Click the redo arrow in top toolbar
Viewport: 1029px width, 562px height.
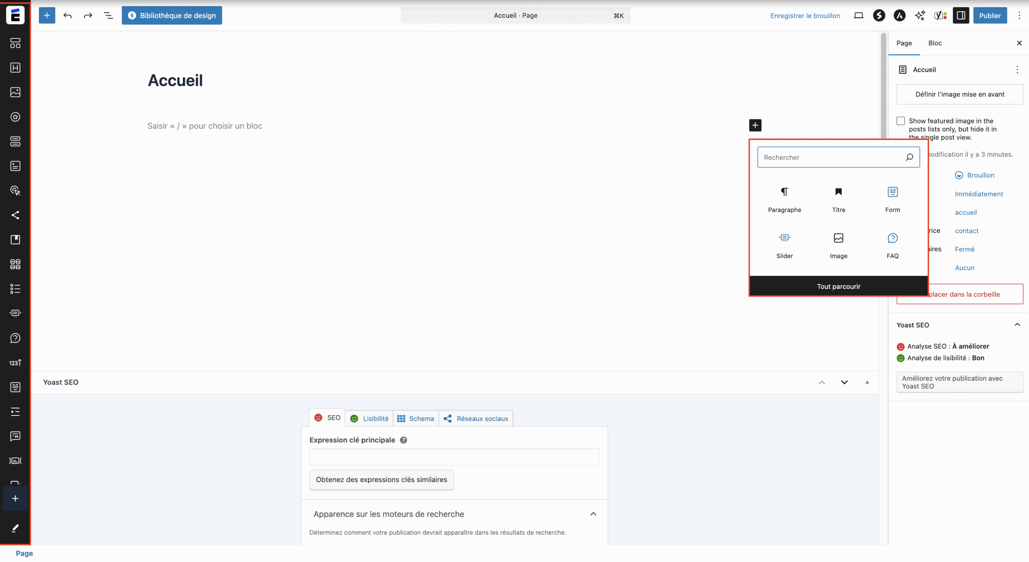(88, 15)
